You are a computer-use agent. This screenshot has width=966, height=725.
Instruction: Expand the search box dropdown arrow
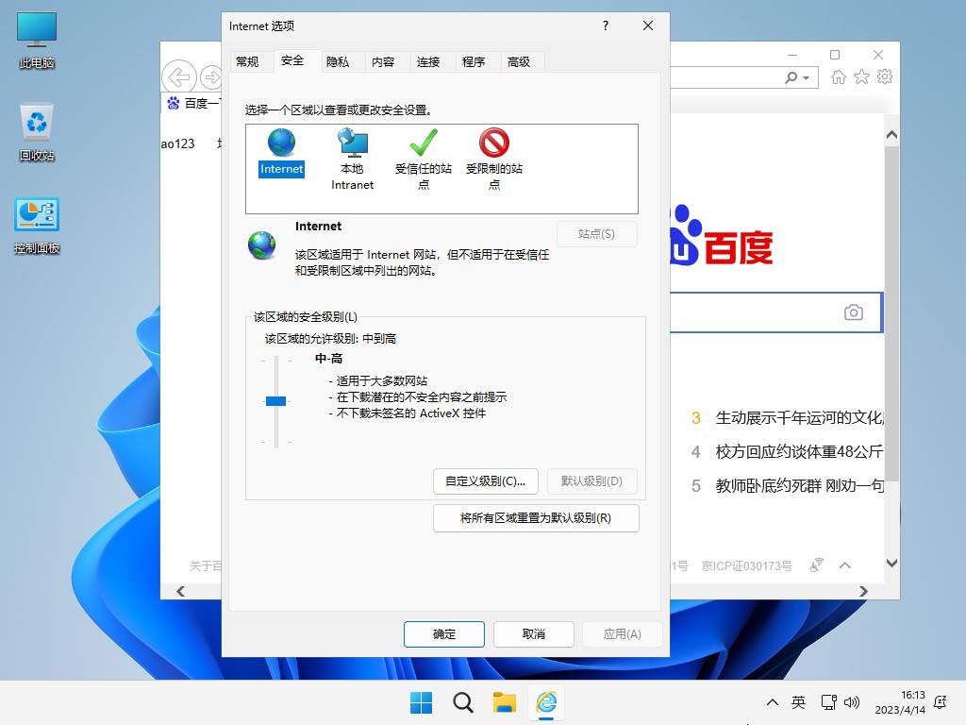[x=807, y=77]
